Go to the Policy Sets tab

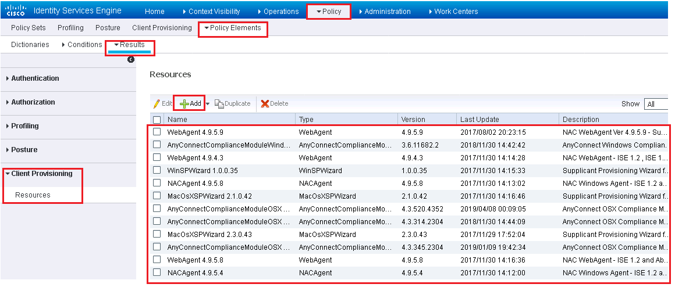tap(29, 28)
